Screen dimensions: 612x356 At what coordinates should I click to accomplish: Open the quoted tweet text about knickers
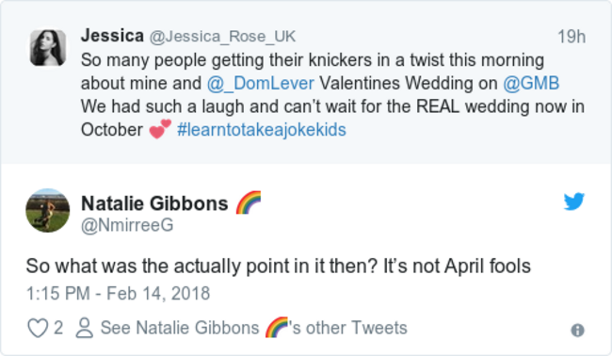click(332, 95)
